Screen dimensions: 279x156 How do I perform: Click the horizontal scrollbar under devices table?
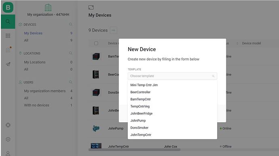click(x=134, y=150)
